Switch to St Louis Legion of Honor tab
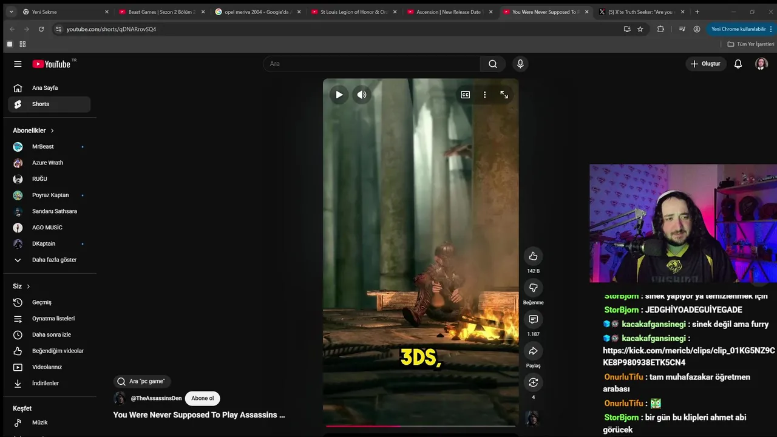The width and height of the screenshot is (777, 437). [x=353, y=12]
